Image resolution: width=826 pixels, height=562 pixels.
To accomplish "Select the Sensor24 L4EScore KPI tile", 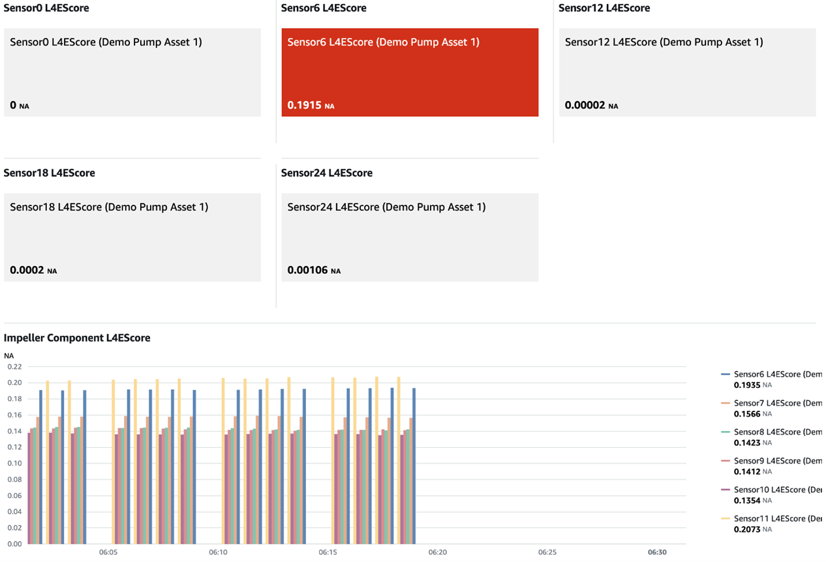I will (x=410, y=237).
